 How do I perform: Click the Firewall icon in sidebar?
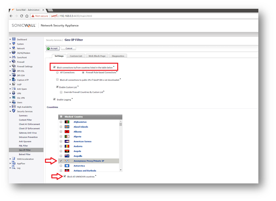[x=14, y=62]
